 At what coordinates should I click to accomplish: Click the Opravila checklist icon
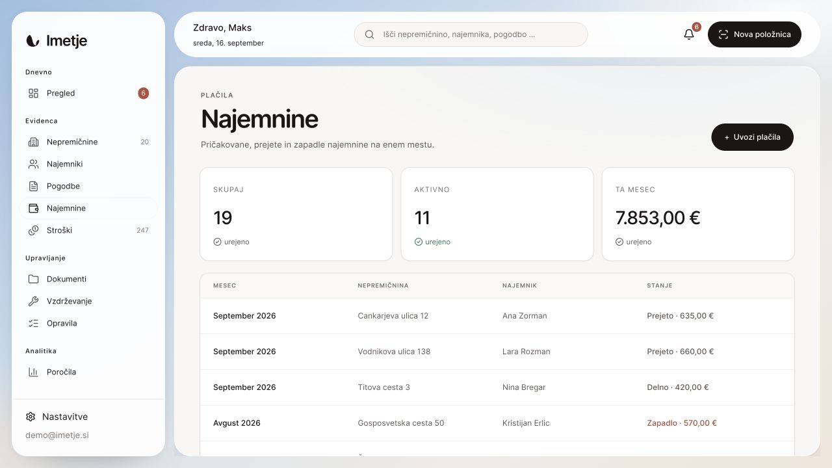coord(34,323)
